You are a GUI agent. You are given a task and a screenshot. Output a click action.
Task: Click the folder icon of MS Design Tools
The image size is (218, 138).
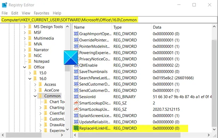(x=30, y=26)
